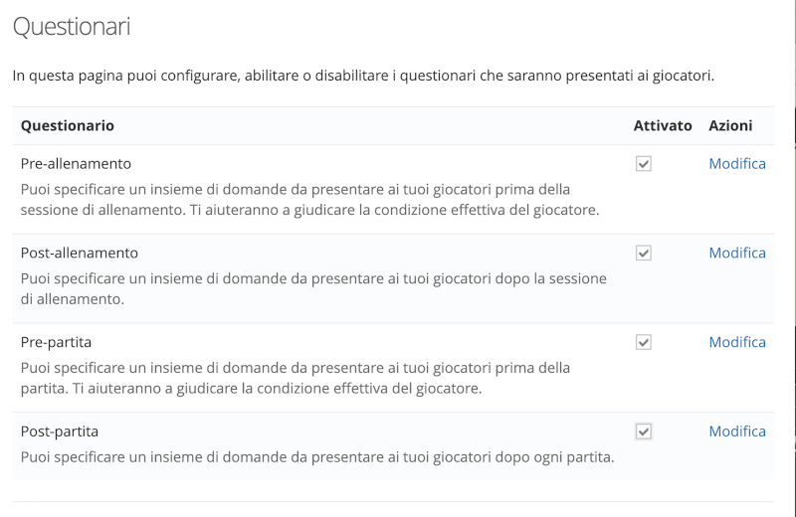Click the Pre-allenamento row title
The image size is (796, 517).
click(76, 163)
